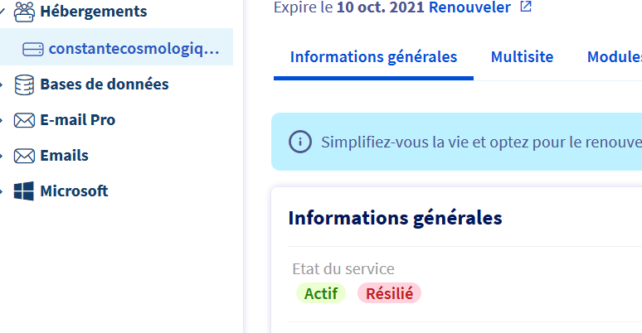Click the info icon in the blue banner
642x333 pixels.
click(299, 142)
